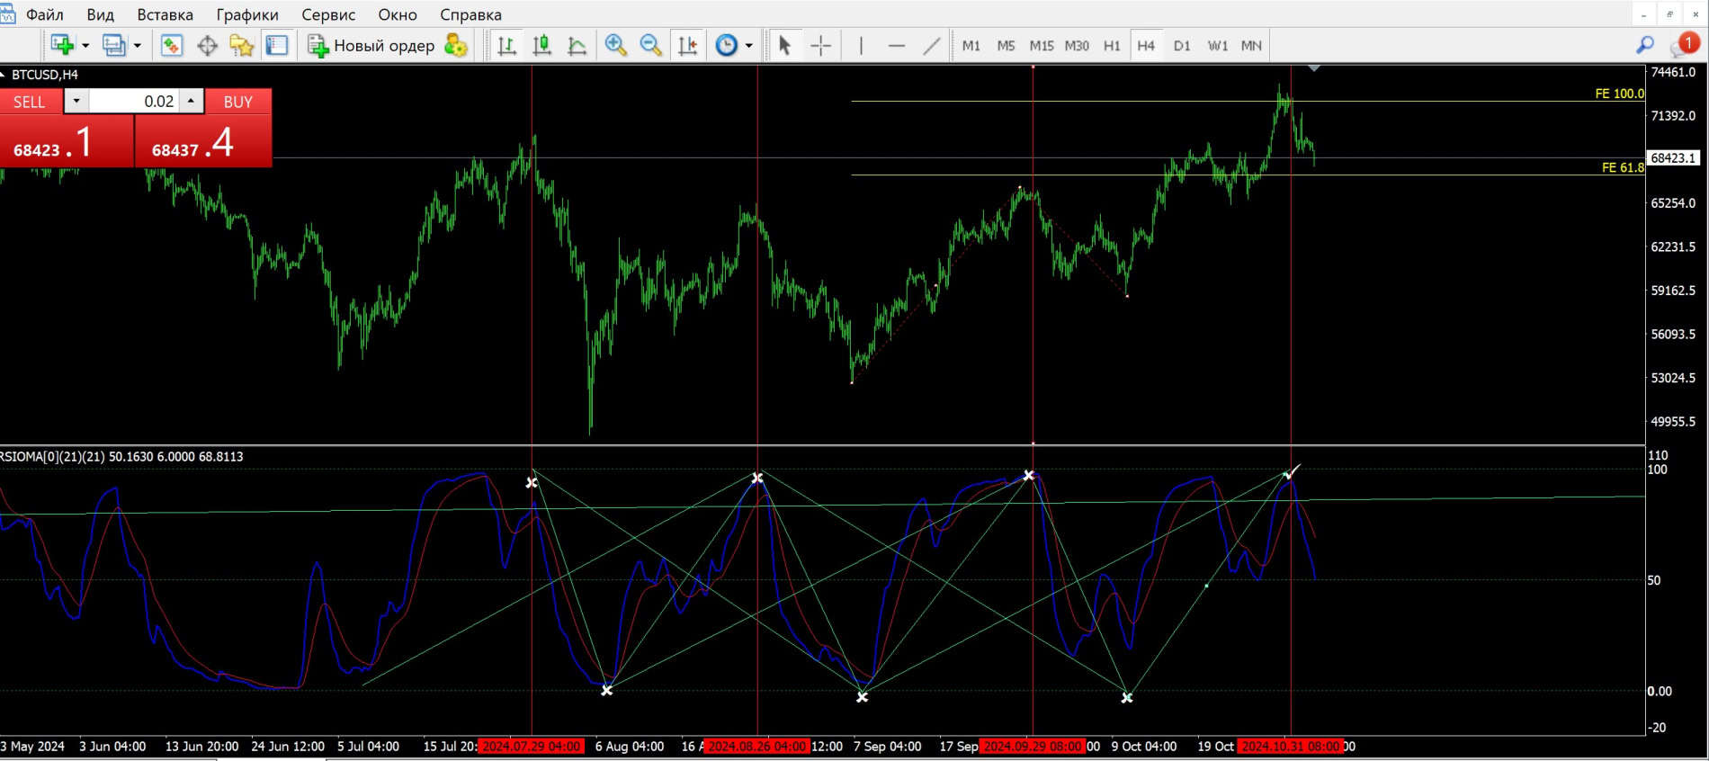The image size is (1709, 761).
Task: Click the 2024.07.29 04:00 date marker
Action: (532, 747)
